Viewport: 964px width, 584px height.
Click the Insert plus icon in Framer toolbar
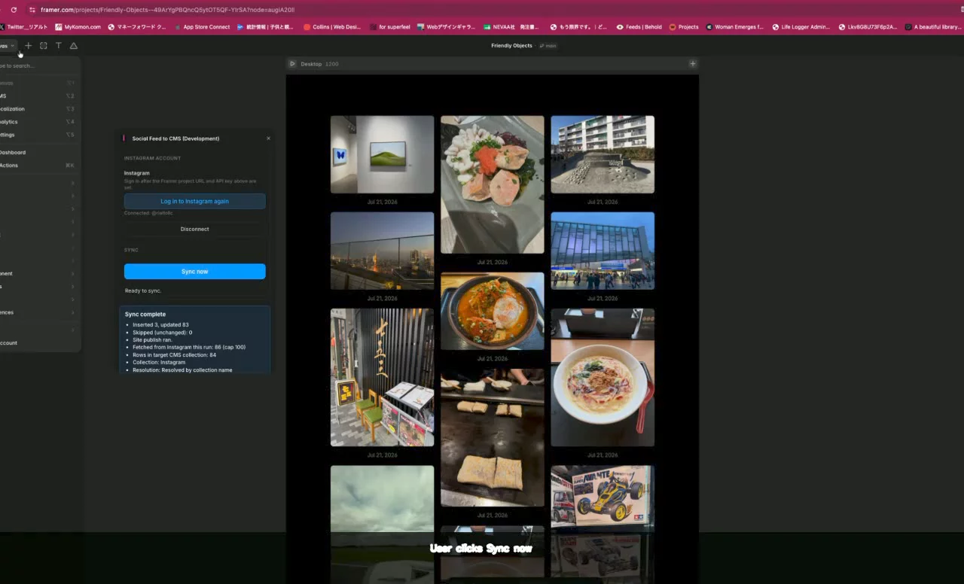tap(29, 46)
